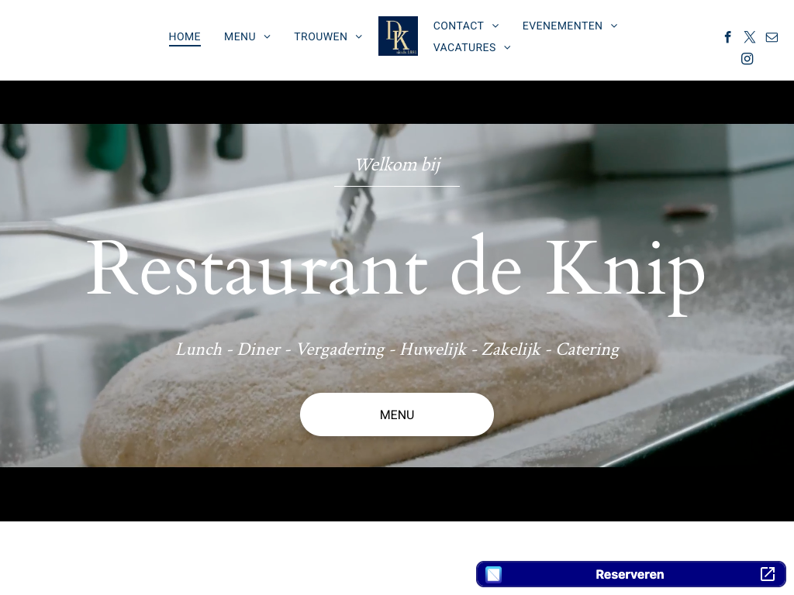
Task: Open the X (Twitter) social icon
Action: pos(750,37)
